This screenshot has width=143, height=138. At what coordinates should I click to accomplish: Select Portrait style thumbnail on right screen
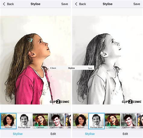(80, 121)
